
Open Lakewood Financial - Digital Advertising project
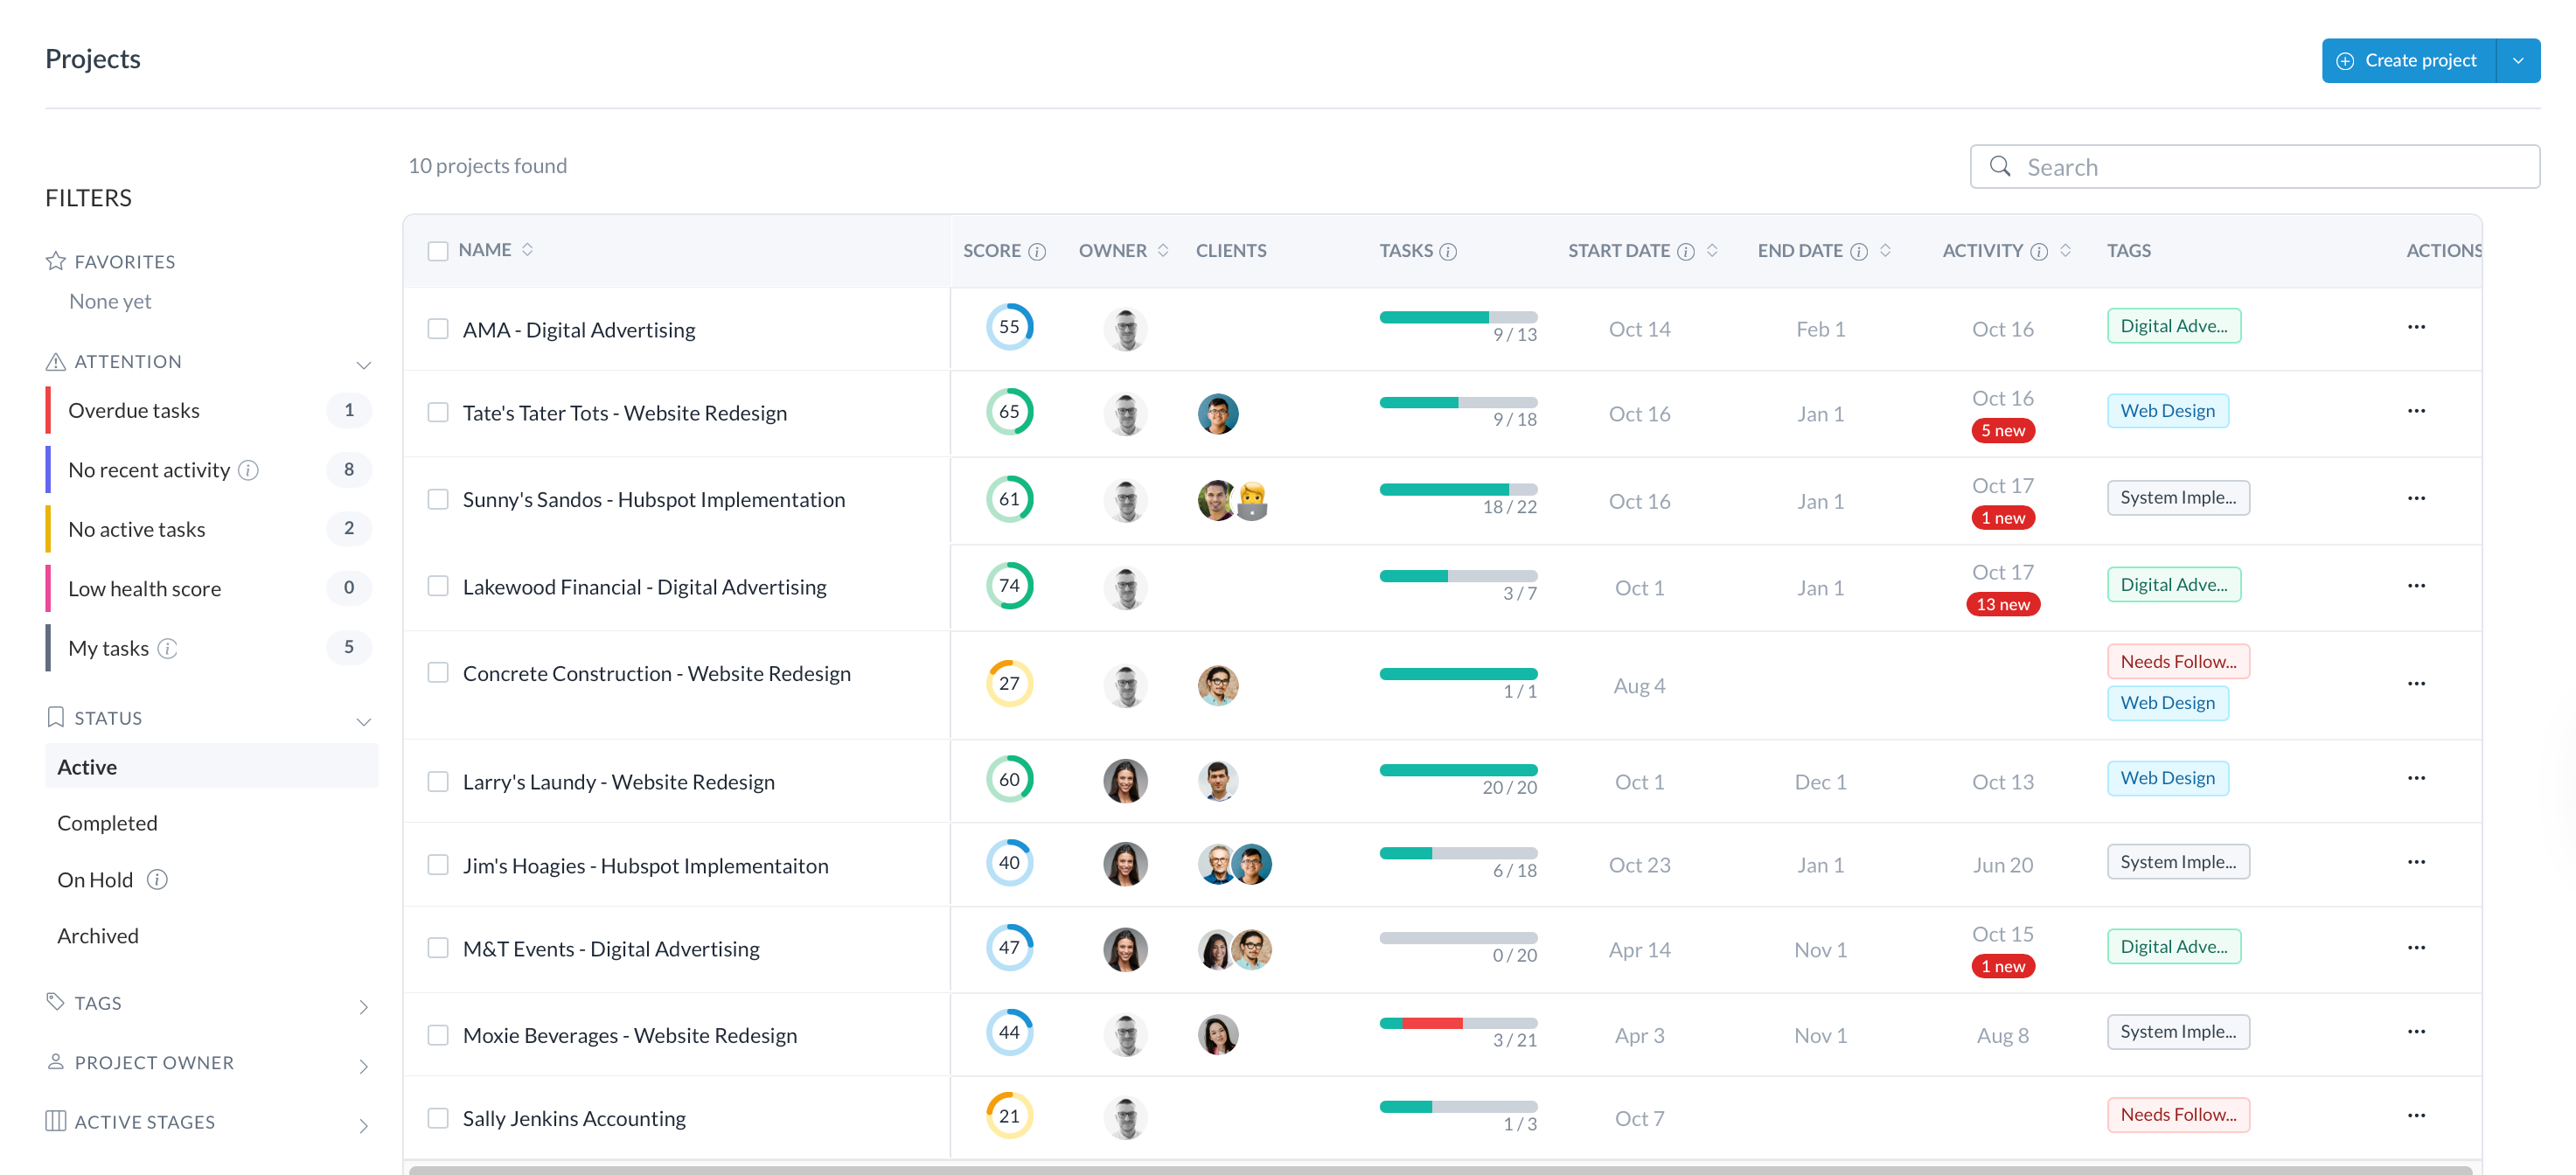[644, 587]
